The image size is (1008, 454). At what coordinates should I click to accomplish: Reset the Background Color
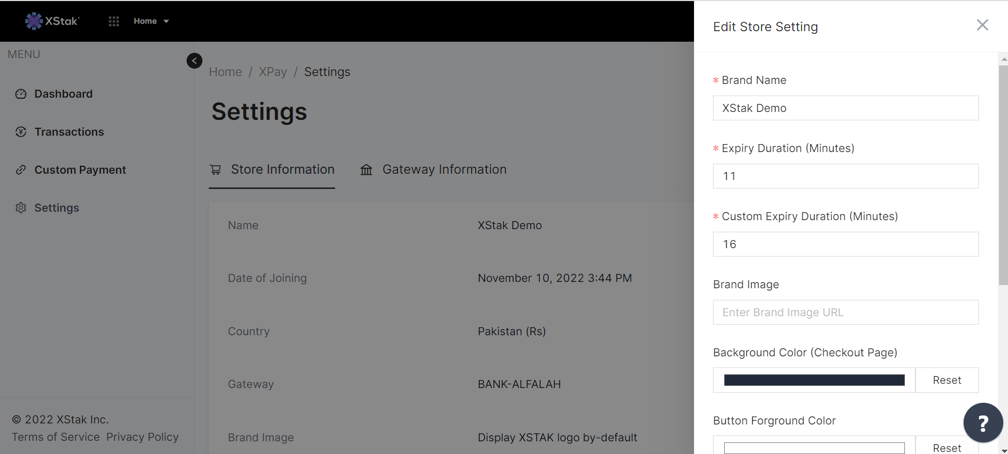947,380
